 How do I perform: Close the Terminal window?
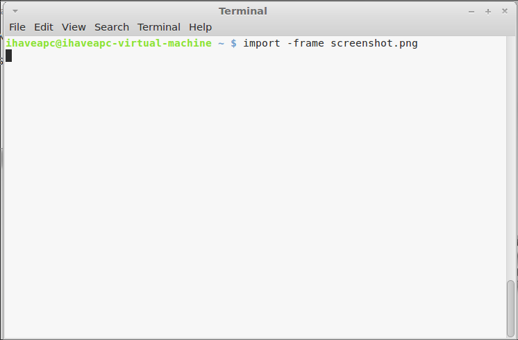[x=504, y=11]
